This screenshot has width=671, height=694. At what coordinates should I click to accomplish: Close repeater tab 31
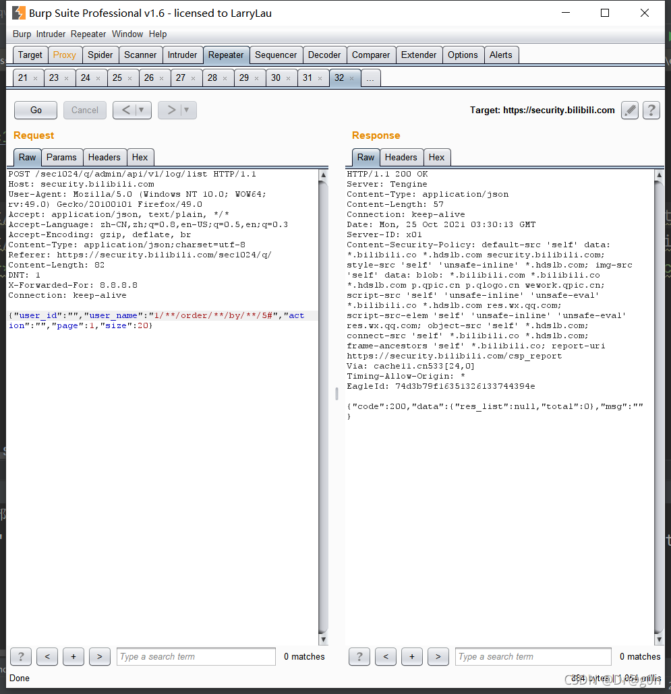tap(320, 78)
